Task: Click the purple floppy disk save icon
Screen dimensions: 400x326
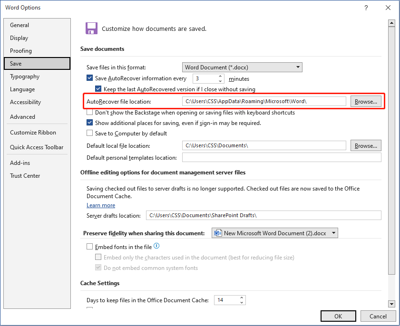Action: point(91,29)
